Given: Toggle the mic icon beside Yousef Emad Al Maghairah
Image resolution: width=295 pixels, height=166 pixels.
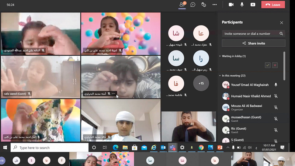Looking at the screenshot, I should 275,85.
